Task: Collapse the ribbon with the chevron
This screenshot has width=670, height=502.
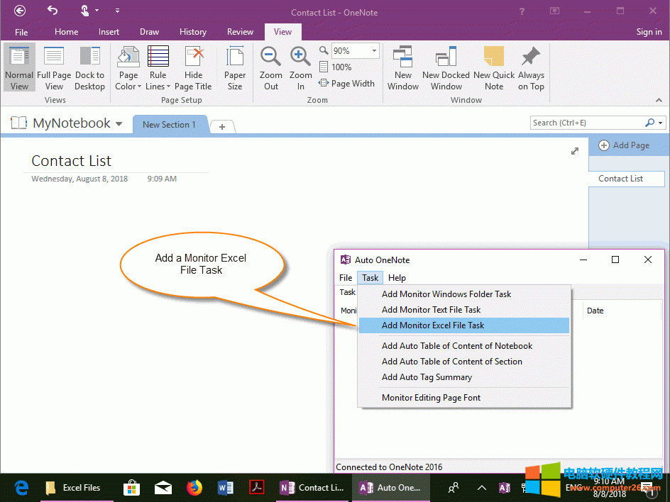Action: click(x=659, y=100)
